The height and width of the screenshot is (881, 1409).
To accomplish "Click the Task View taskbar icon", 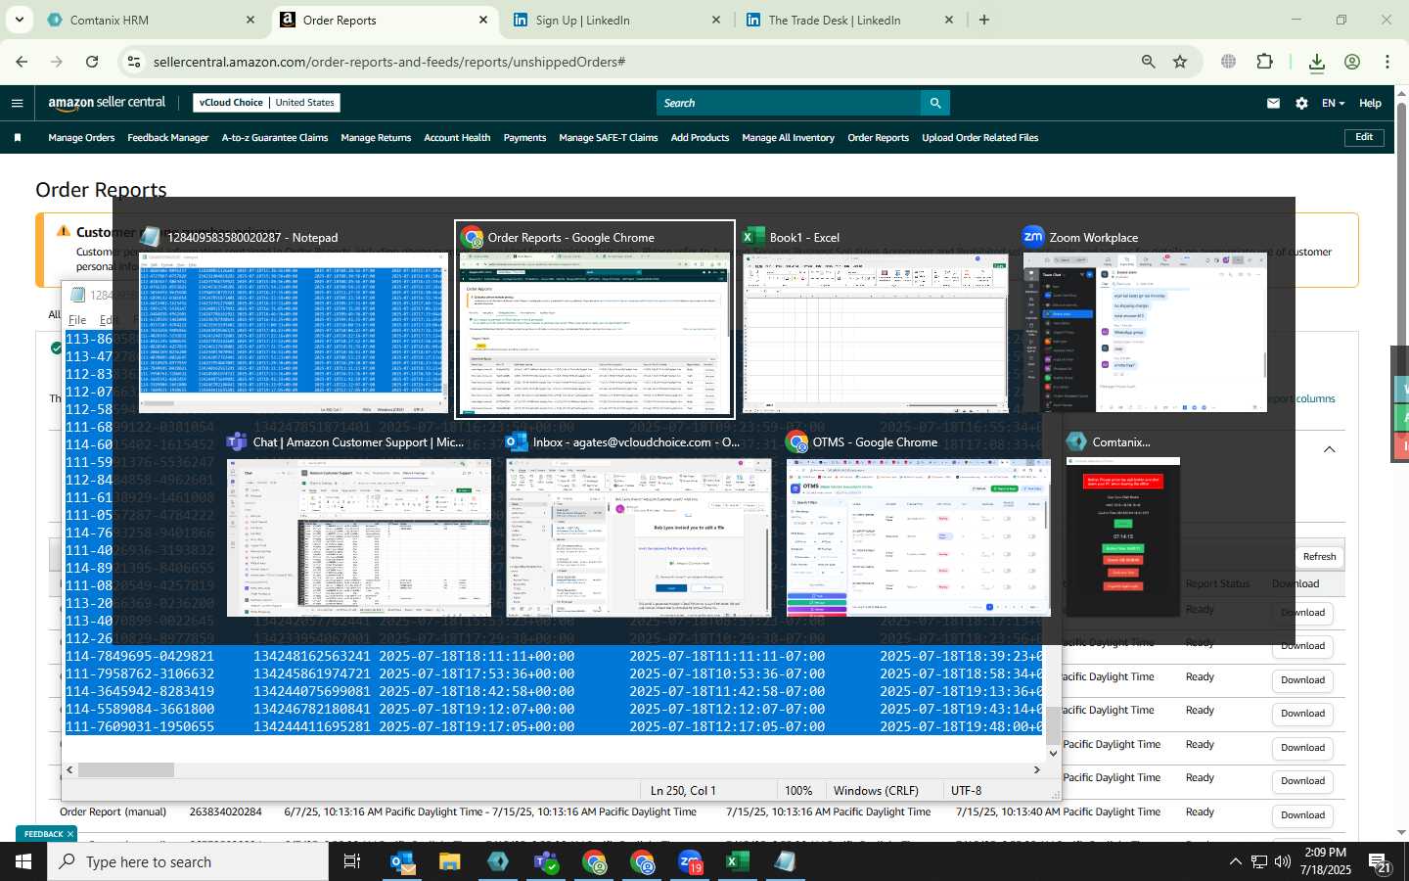I will [352, 861].
